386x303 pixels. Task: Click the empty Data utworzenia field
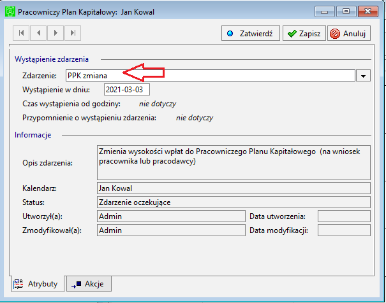tap(344, 216)
